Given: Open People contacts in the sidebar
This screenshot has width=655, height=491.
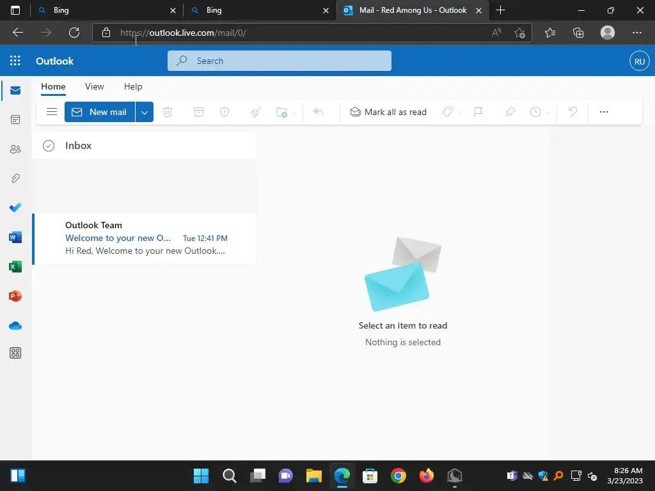Looking at the screenshot, I should (15, 149).
